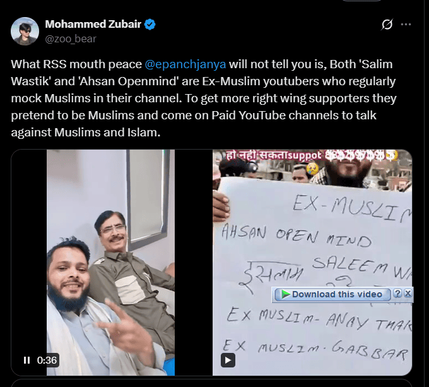Image resolution: width=429 pixels, height=387 pixels.
Task: Open the @zoo_bear handle link
Action: 71,39
